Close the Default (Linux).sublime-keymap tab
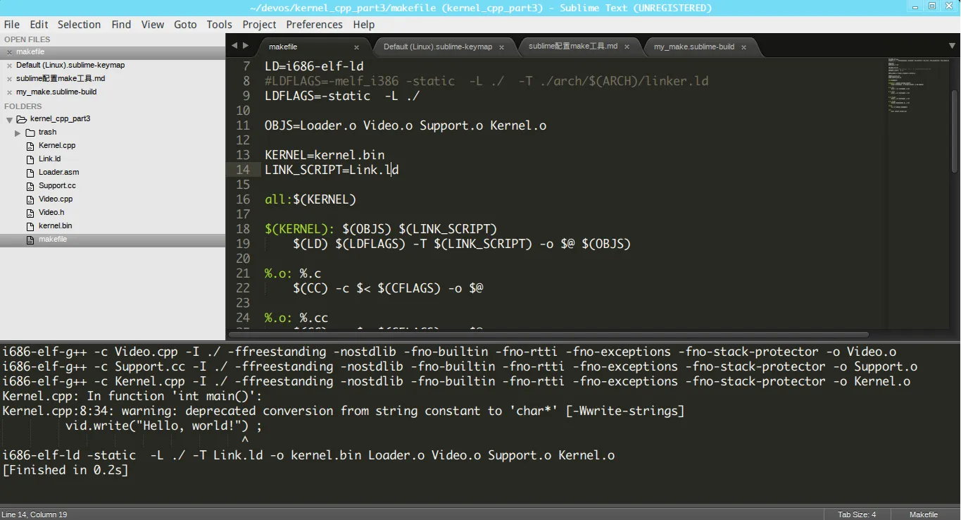Screen dimensions: 961x520 pyautogui.click(x=501, y=47)
